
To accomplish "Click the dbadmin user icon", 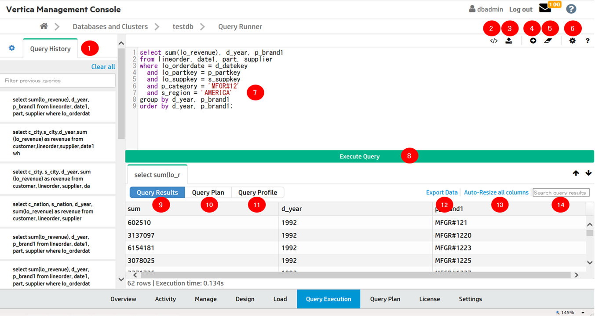I will coord(472,9).
